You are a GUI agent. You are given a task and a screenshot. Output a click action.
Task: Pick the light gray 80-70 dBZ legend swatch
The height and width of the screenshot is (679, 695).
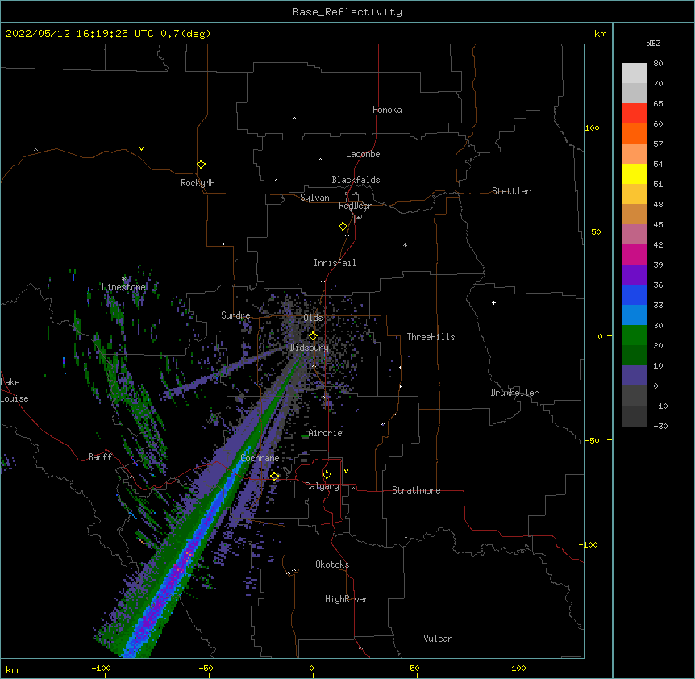pos(634,73)
